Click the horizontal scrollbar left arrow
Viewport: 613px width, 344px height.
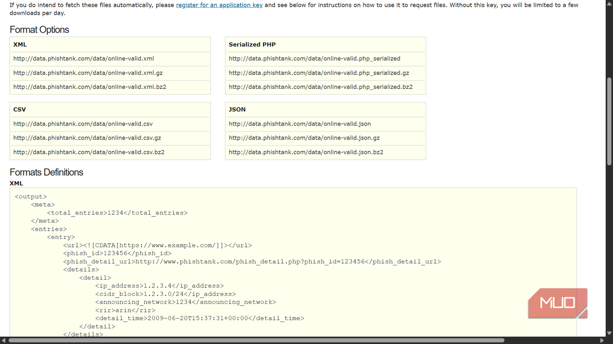pos(4,340)
